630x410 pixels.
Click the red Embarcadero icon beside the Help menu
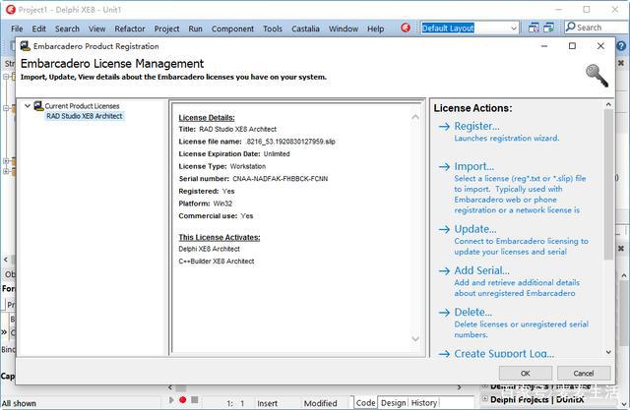[x=406, y=28]
